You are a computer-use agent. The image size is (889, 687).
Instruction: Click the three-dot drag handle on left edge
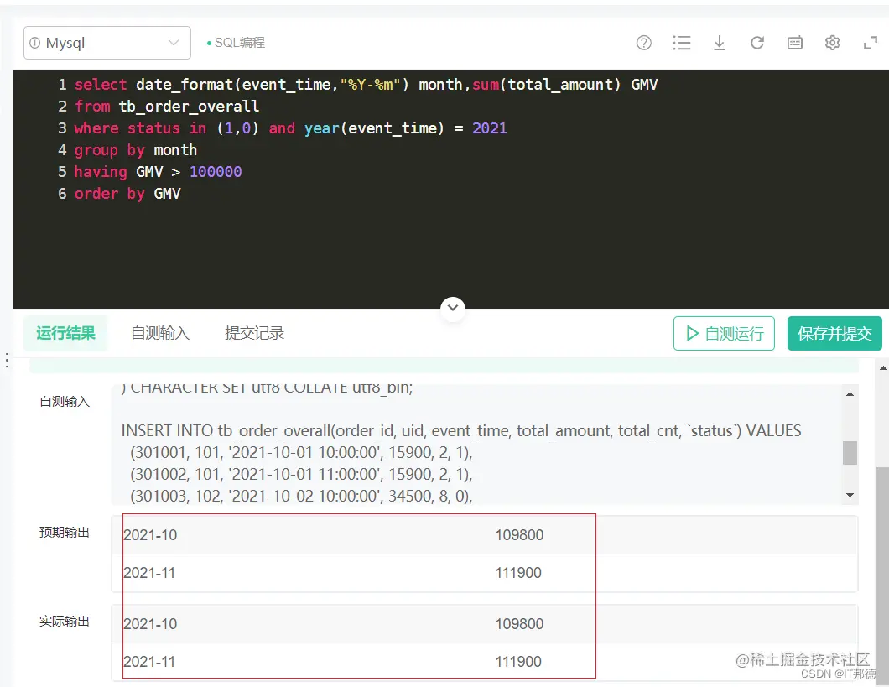coord(7,360)
